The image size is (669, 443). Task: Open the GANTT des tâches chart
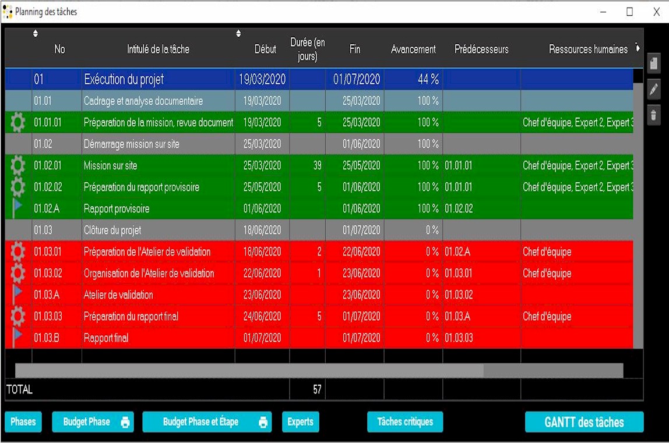tap(584, 423)
